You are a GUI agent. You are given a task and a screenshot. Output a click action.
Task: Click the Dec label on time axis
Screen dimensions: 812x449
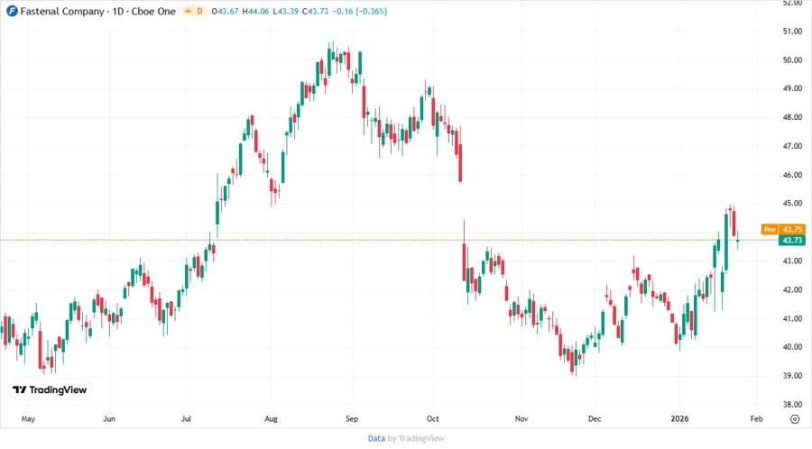(x=595, y=419)
